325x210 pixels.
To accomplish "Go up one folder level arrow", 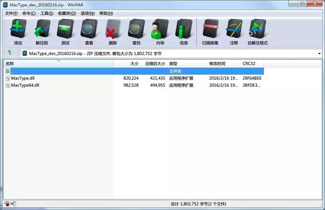I will point(10,53).
